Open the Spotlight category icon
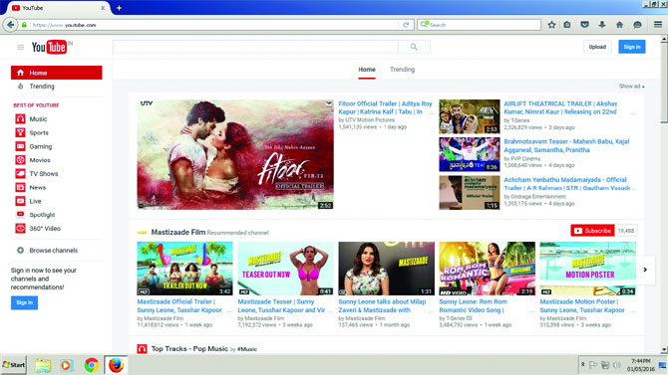The width and height of the screenshot is (668, 375). pyautogui.click(x=20, y=215)
